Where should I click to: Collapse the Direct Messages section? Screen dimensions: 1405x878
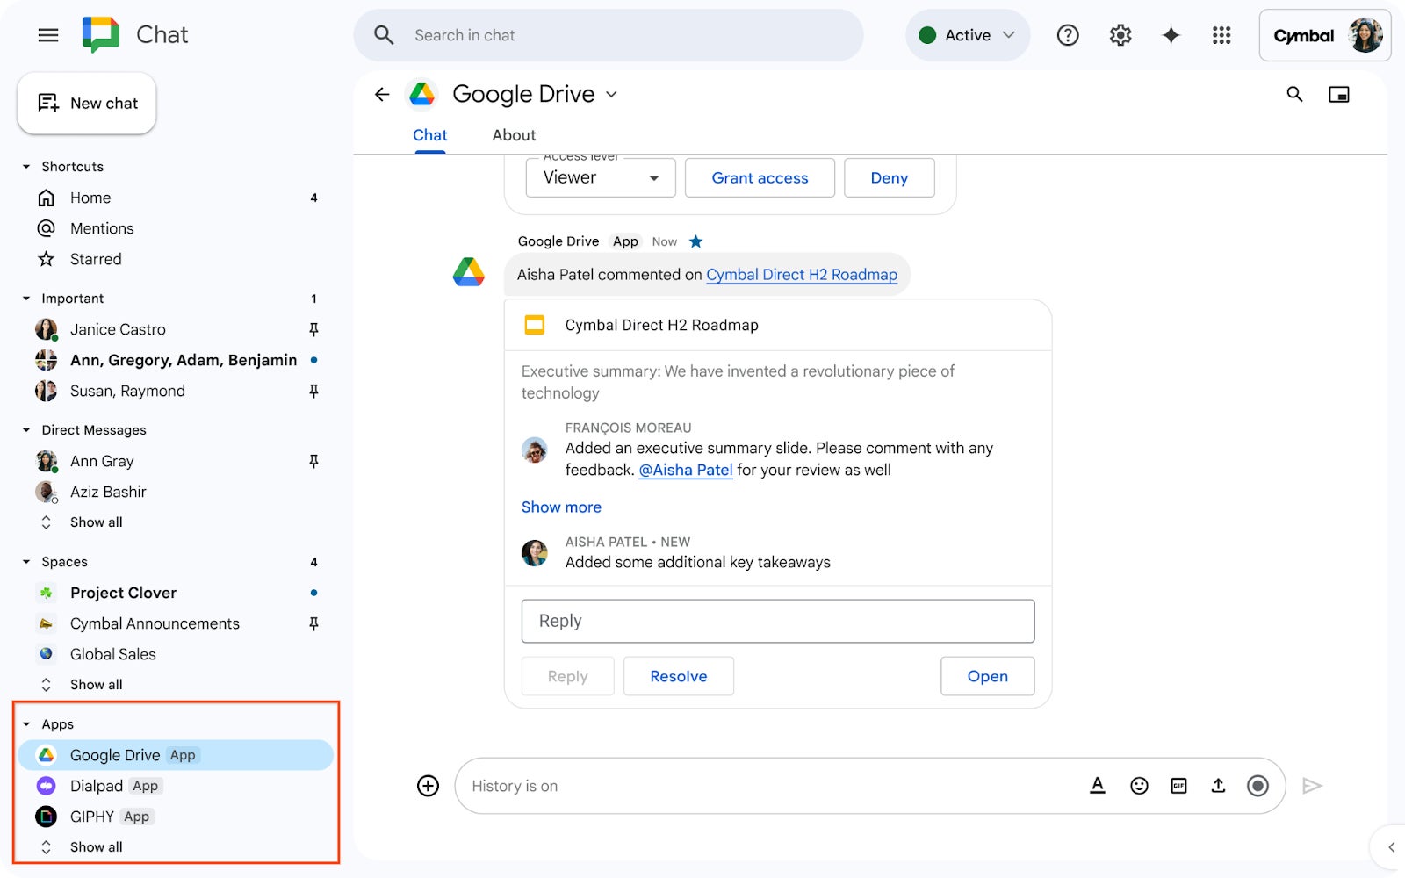pos(26,430)
